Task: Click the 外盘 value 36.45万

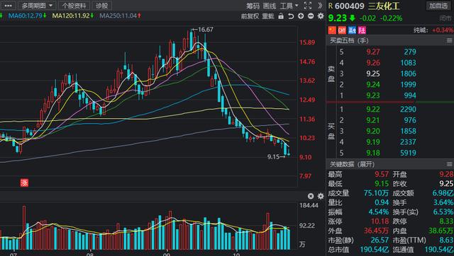Action: 376,231
